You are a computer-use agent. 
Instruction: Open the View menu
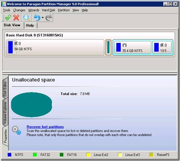pos(76,10)
